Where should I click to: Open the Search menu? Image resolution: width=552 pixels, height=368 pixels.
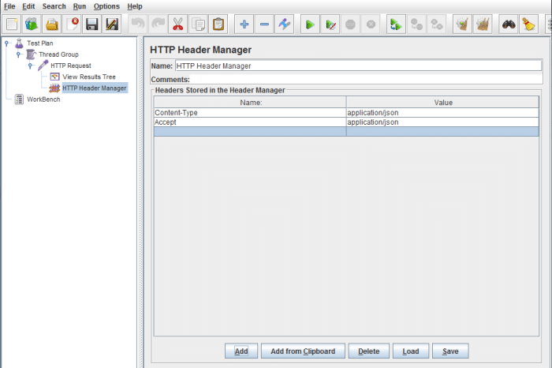pos(54,6)
